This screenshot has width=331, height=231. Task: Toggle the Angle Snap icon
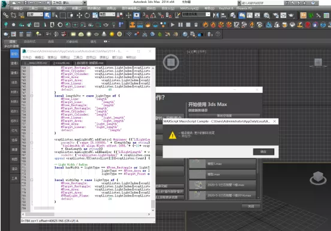(x=153, y=15)
